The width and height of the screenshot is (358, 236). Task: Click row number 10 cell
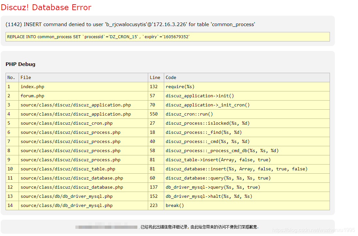12,169
